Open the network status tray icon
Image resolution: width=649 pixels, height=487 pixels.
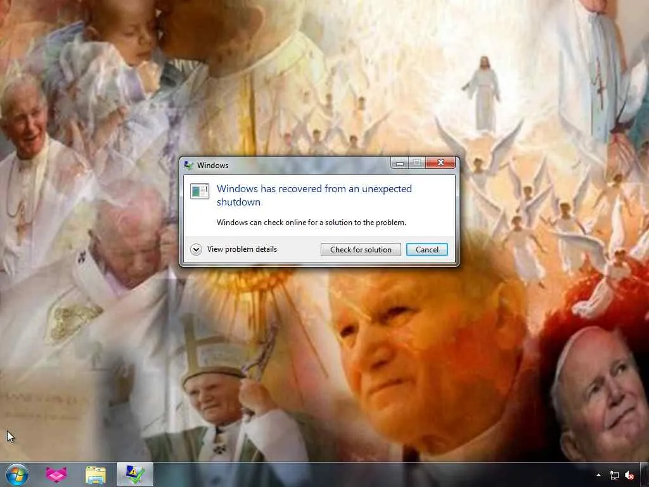[614, 475]
